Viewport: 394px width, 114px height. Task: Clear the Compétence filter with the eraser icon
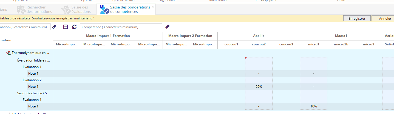pyautogui.click(x=168, y=27)
